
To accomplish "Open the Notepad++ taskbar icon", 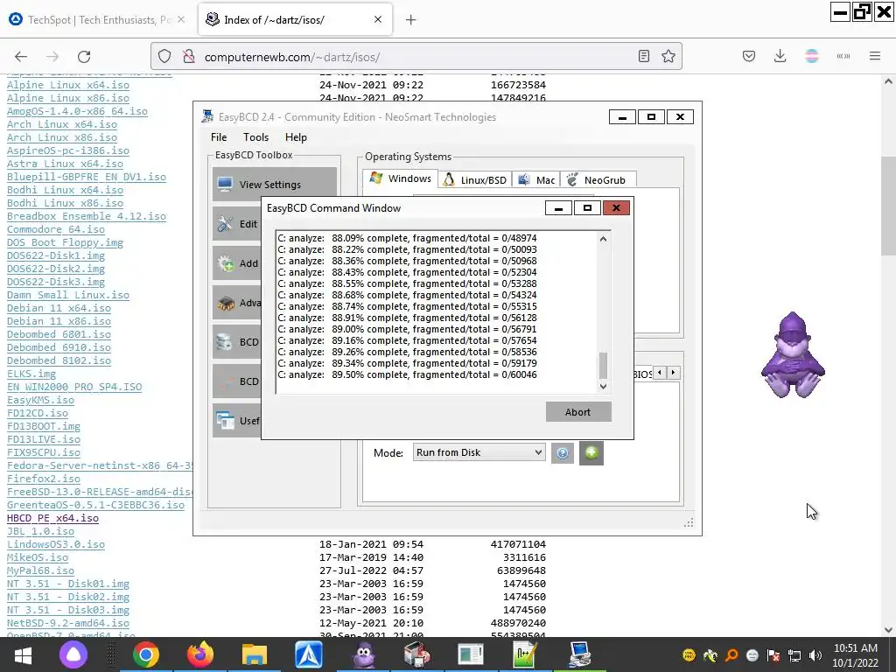I will pyautogui.click(x=525, y=654).
